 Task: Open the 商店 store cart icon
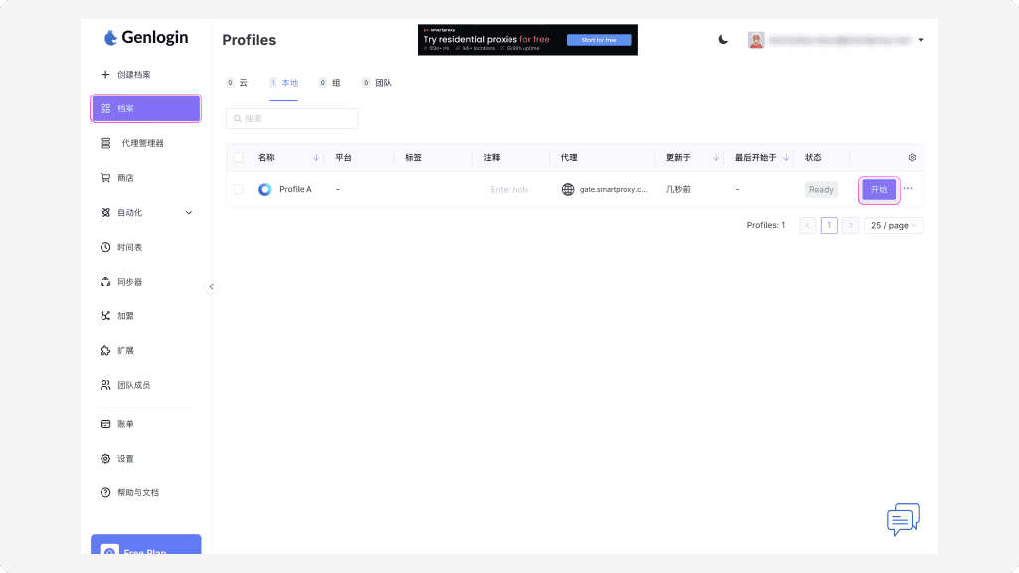(x=105, y=178)
